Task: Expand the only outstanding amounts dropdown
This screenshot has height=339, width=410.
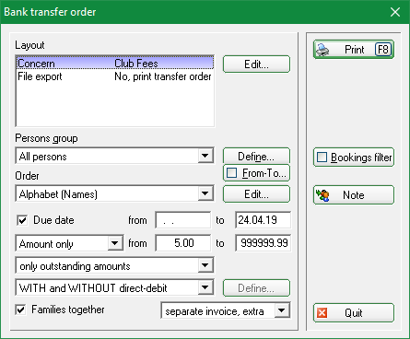Action: (x=205, y=265)
